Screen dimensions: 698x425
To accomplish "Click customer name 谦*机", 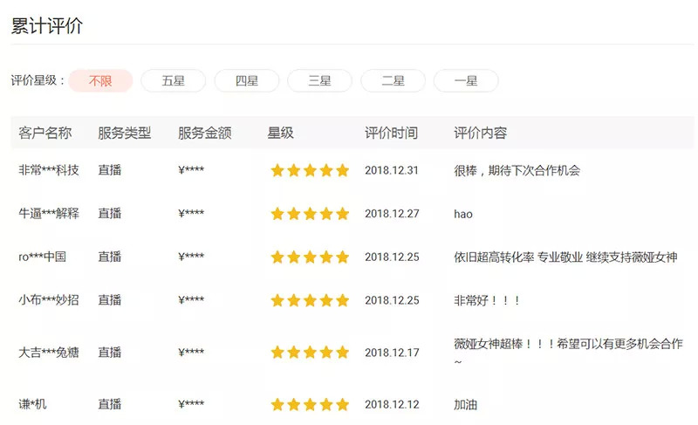I will (32, 404).
